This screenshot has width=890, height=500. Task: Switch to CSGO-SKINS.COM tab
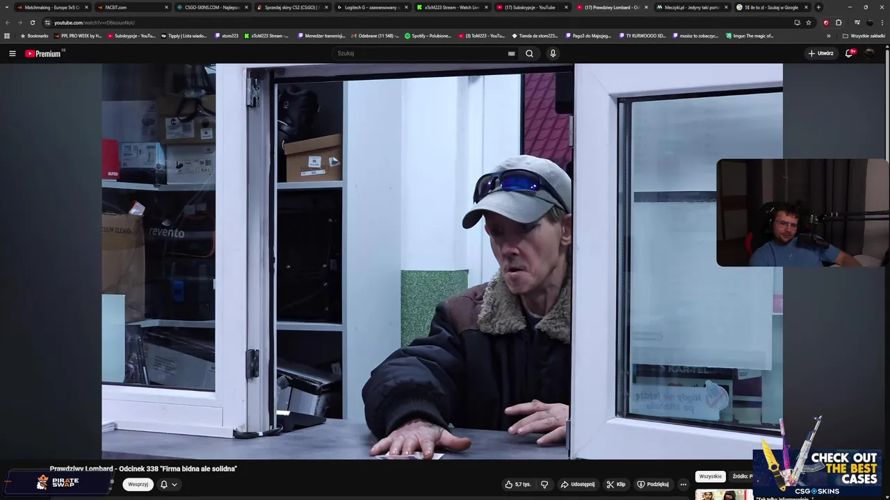pyautogui.click(x=211, y=7)
